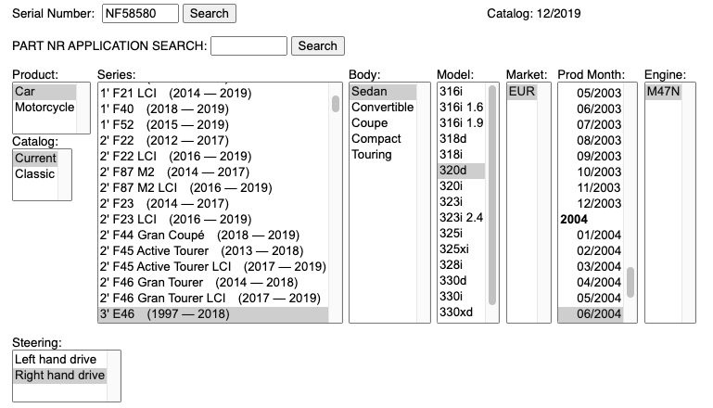Screen dimensions: 713x408
Task: Select Coupe body type
Action: click(383, 123)
